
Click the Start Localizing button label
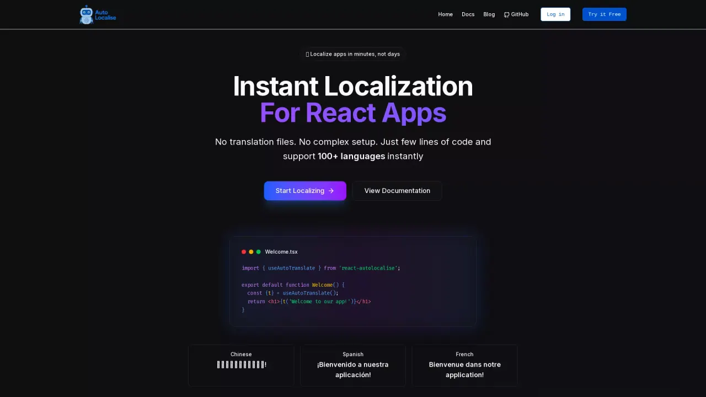click(300, 191)
